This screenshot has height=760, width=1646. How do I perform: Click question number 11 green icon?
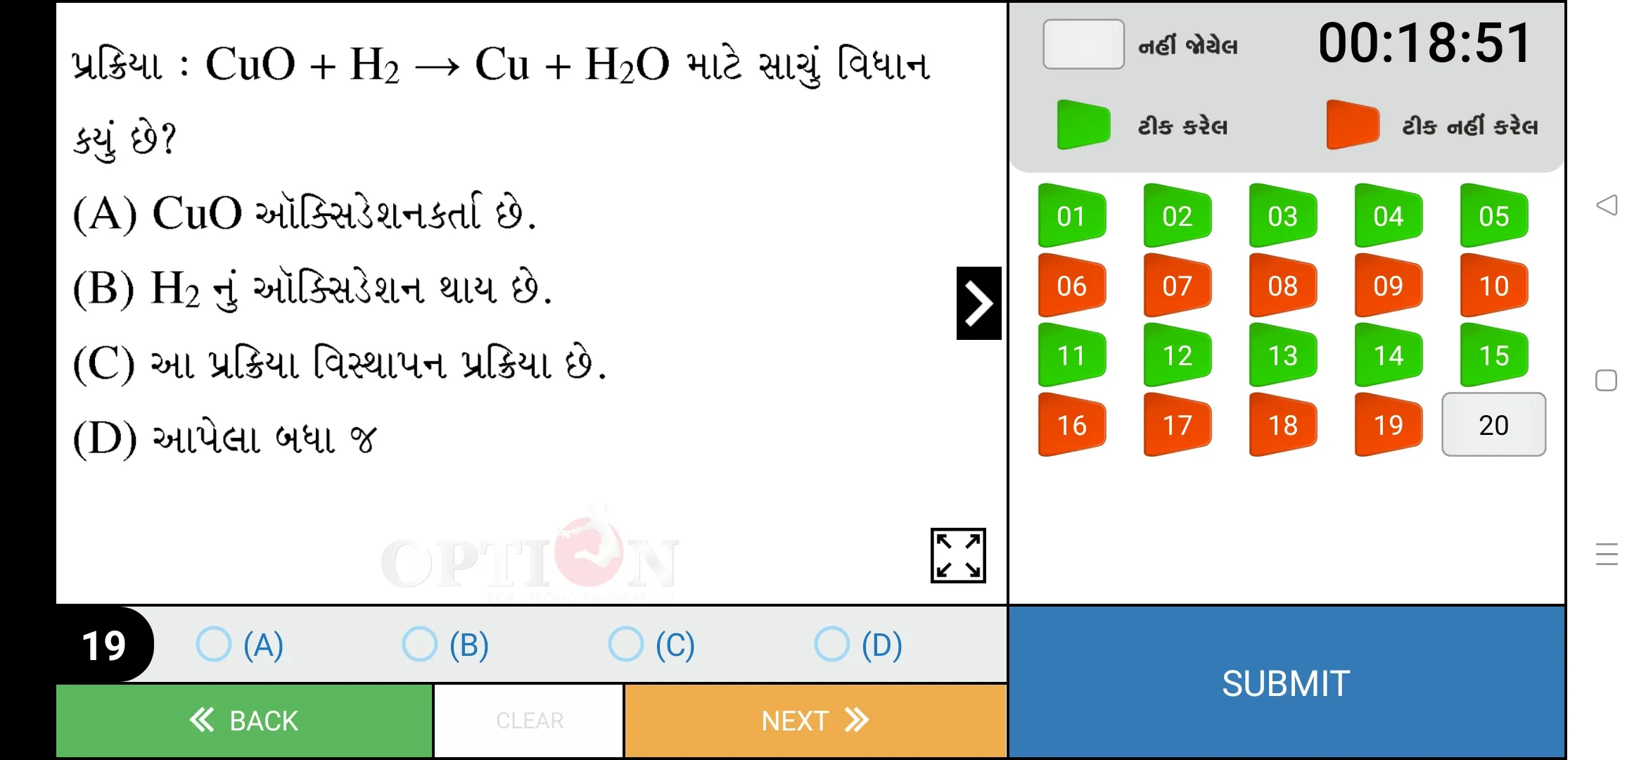tap(1072, 355)
